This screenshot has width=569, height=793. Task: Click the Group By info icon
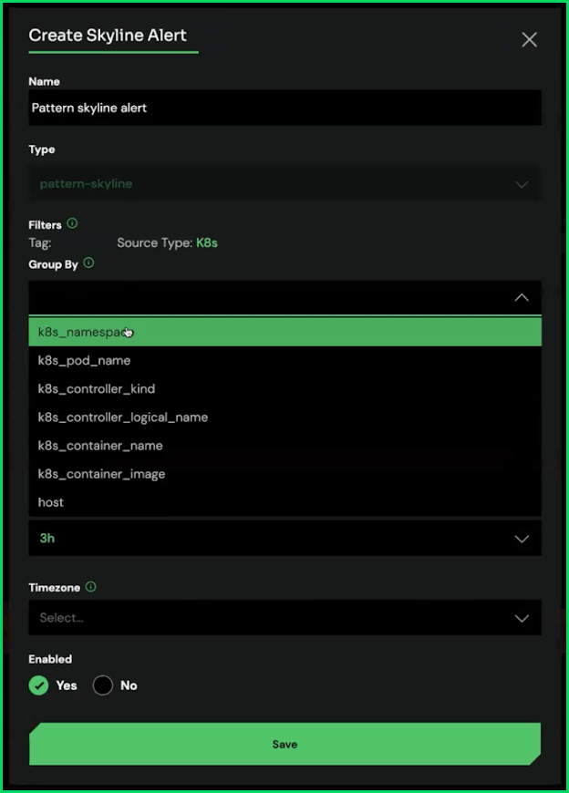coord(88,263)
